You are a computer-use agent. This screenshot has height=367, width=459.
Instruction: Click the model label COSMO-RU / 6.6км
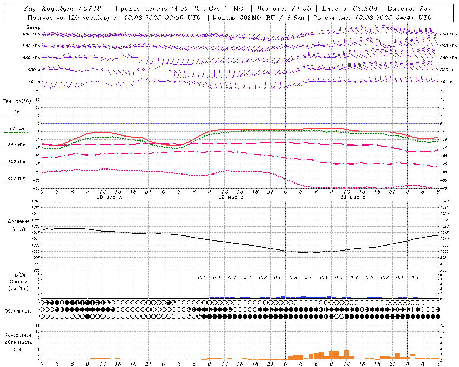pyautogui.click(x=271, y=18)
